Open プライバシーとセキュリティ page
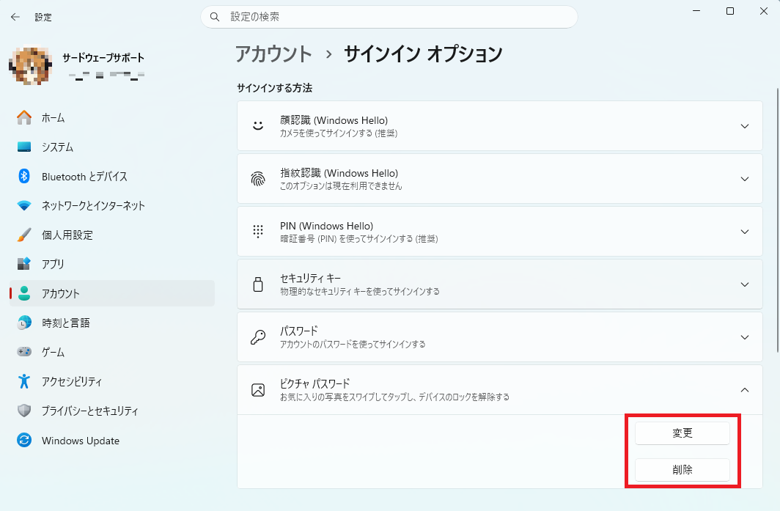The image size is (780, 511). point(112,411)
